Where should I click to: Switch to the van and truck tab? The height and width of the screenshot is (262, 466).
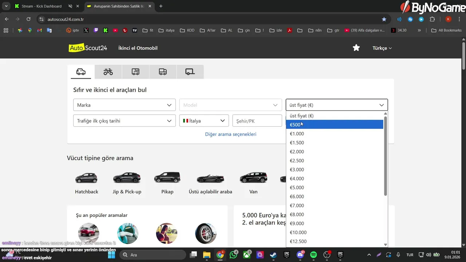pos(163,72)
